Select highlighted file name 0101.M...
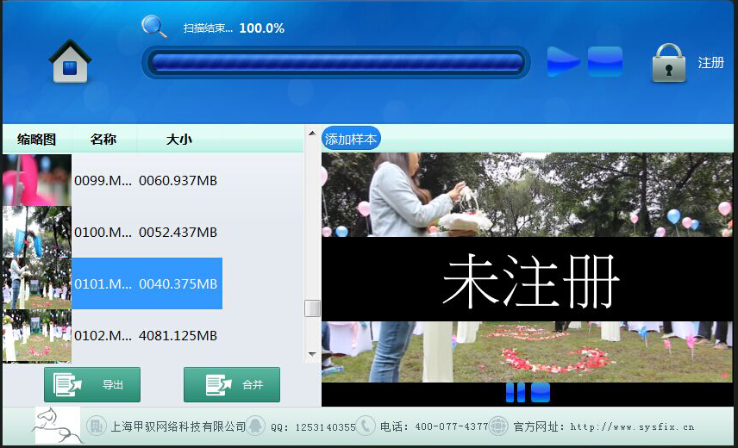The height and width of the screenshot is (448, 738). pyautogui.click(x=103, y=284)
